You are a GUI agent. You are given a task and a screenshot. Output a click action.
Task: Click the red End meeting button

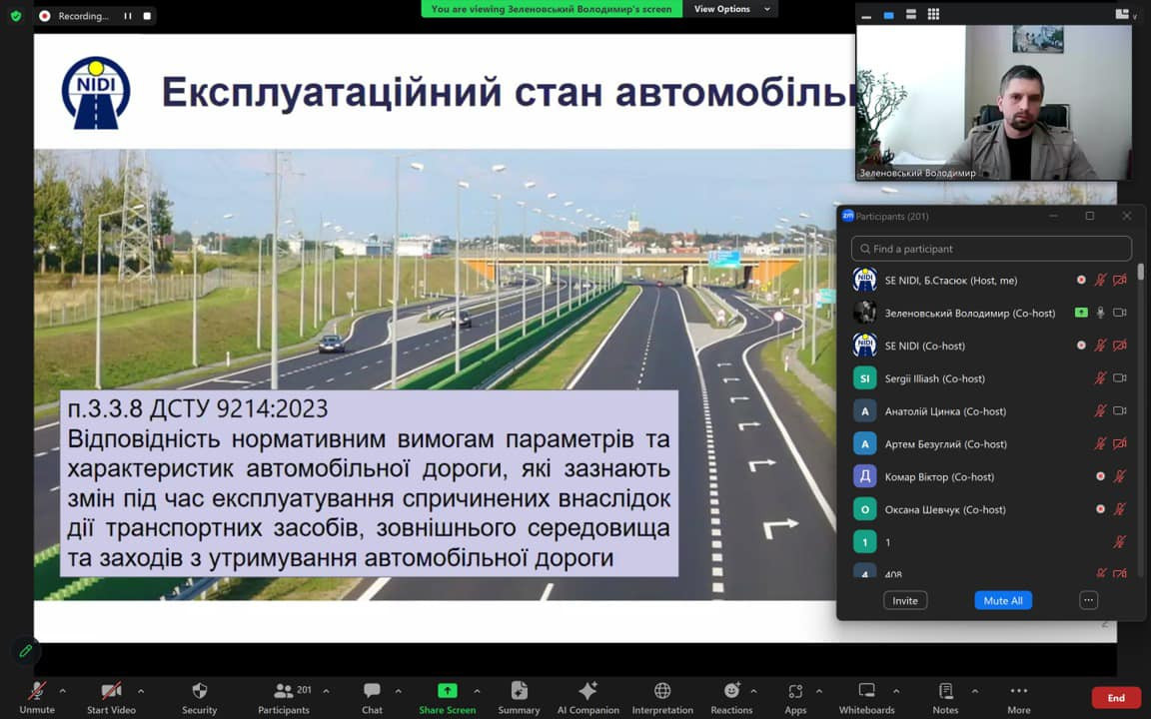click(x=1115, y=698)
